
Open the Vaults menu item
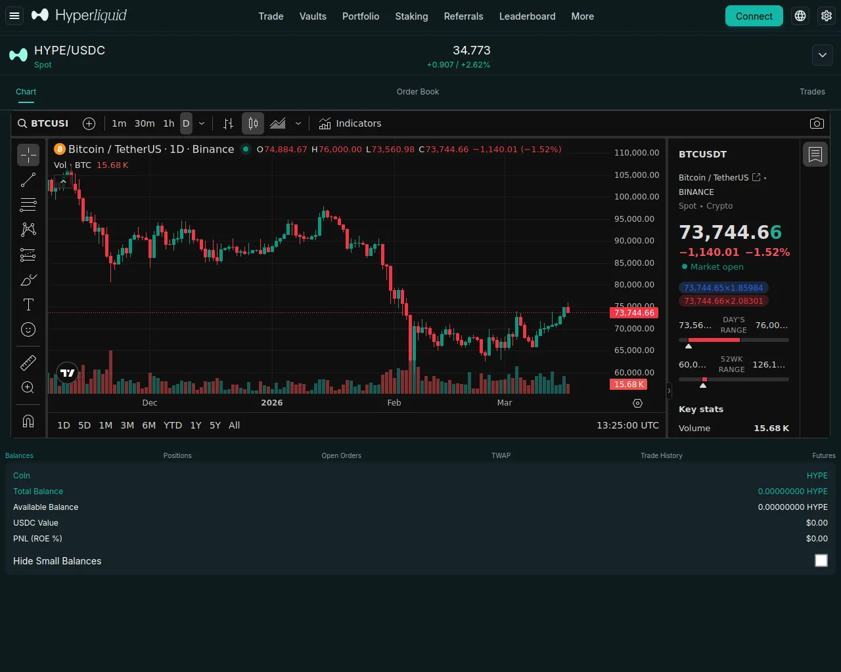313,16
